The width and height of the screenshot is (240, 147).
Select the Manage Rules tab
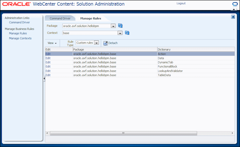[91, 18]
